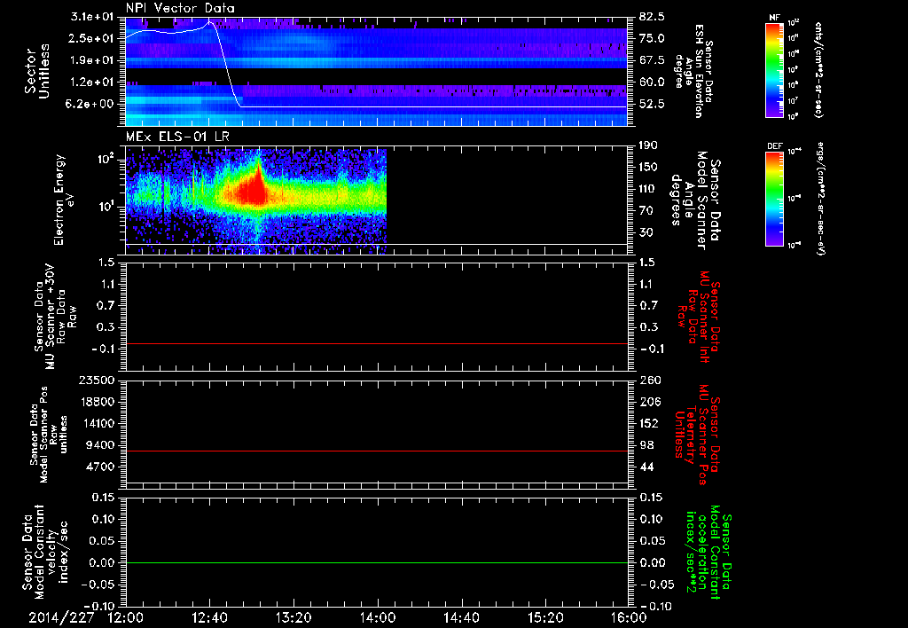Click the '14:00' time tick label

click(378, 617)
